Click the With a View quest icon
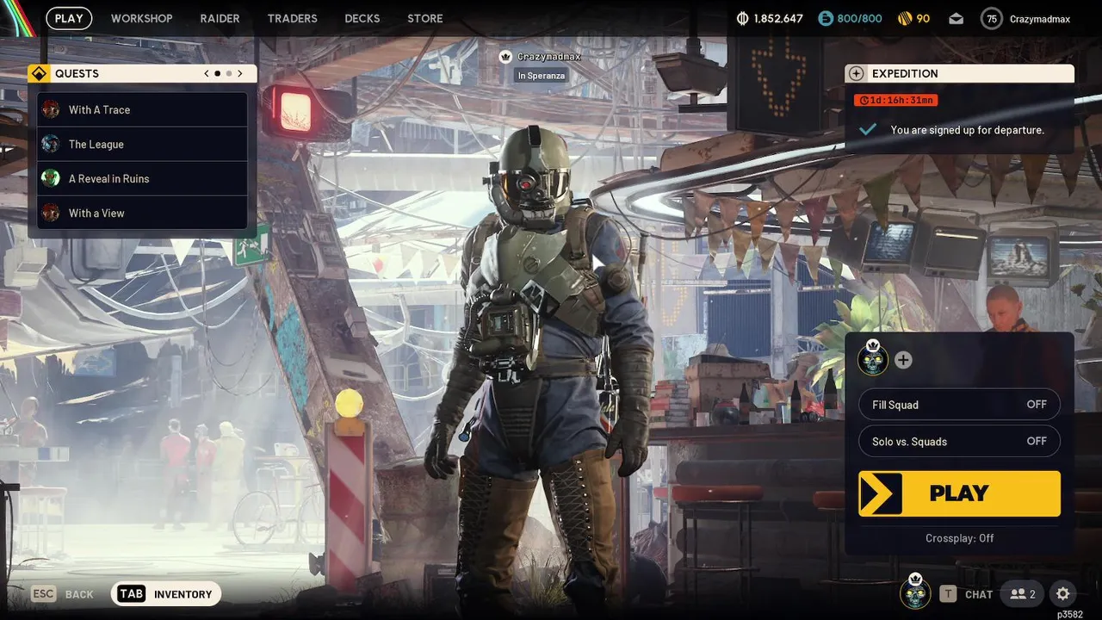Image resolution: width=1102 pixels, height=620 pixels. click(x=51, y=213)
